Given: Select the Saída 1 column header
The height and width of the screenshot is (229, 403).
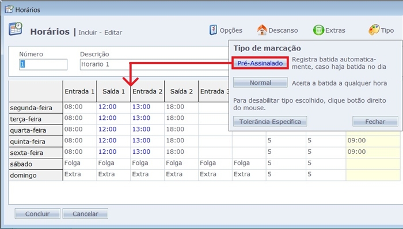Looking at the screenshot, I should [113, 91].
